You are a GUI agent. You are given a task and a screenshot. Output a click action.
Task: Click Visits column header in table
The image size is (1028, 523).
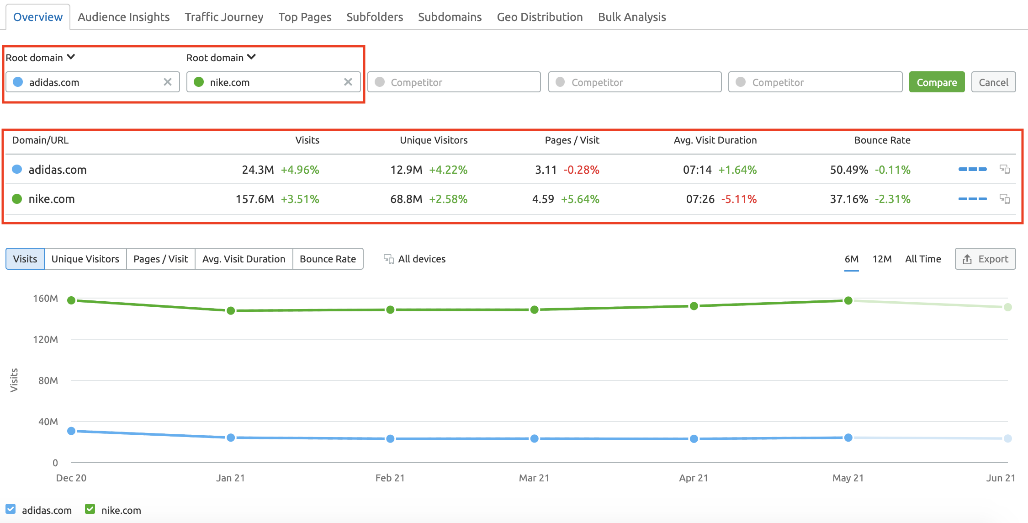[307, 140]
